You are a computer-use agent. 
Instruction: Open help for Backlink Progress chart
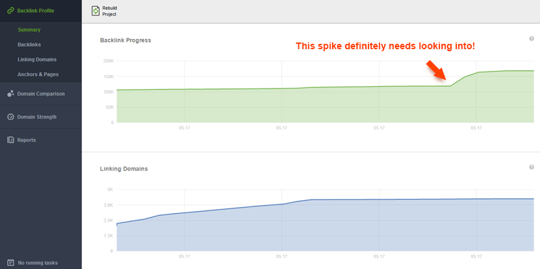click(x=531, y=38)
